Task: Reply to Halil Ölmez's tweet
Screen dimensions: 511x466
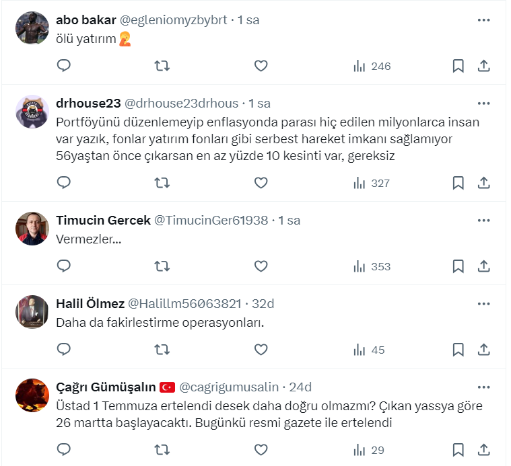Action: click(x=64, y=350)
